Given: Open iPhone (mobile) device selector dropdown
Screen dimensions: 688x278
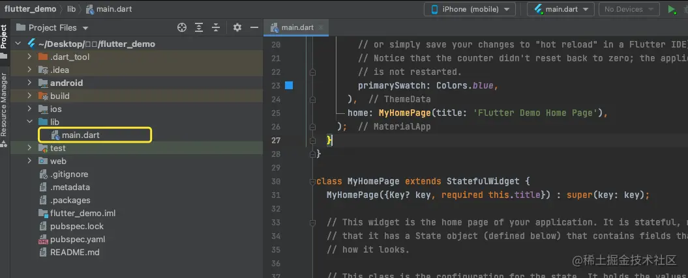Looking at the screenshot, I should (470, 9).
